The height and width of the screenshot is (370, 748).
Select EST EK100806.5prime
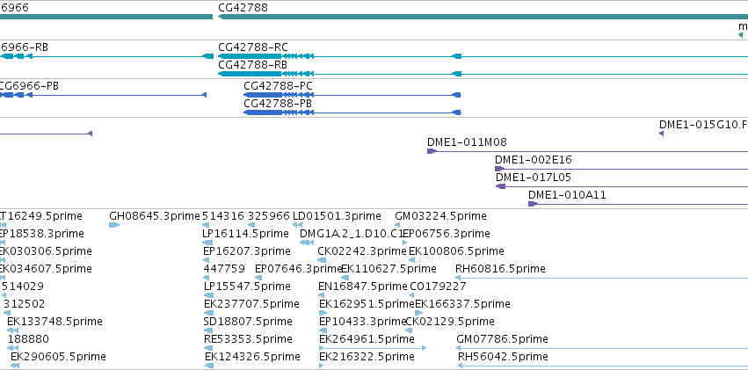click(456, 251)
